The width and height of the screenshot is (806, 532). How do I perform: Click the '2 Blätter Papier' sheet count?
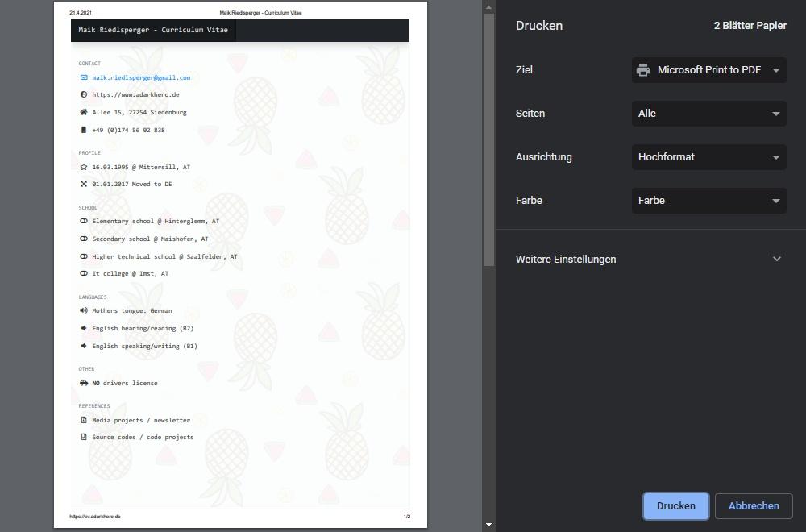[x=750, y=25]
